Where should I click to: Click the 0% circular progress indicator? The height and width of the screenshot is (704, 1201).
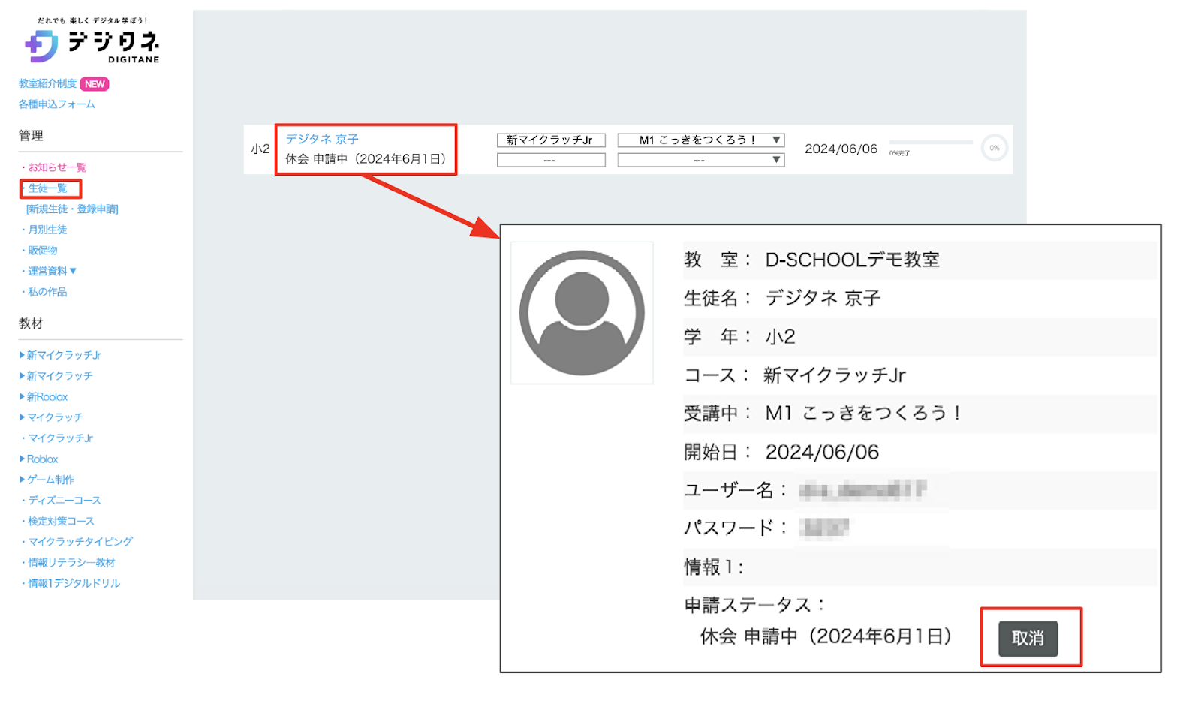coord(994,148)
